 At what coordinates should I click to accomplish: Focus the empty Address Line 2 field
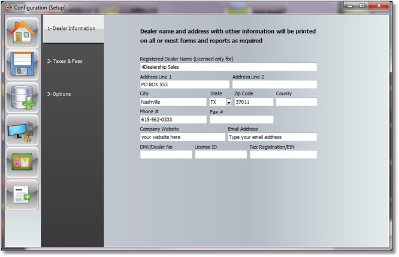(x=274, y=85)
